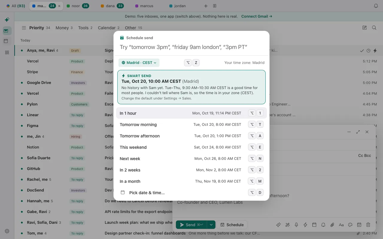Viewport: 383px width, 239px height.
Task: Select the Other category tab
Action: [133, 28]
